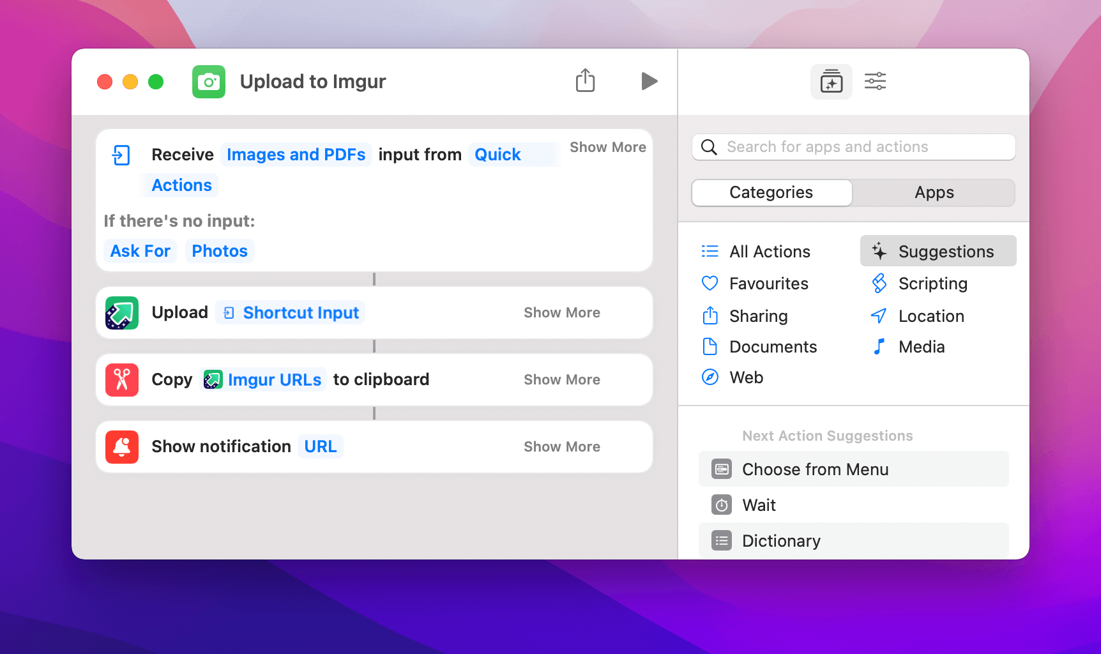This screenshot has width=1101, height=654.
Task: Click the Choose from Menu suggestion
Action: 815,469
